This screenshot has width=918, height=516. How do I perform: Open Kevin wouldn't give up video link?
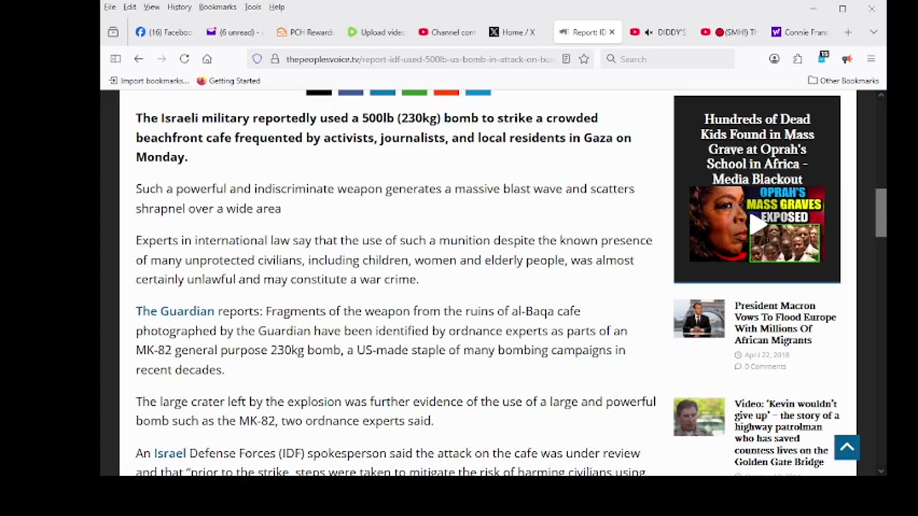click(786, 433)
